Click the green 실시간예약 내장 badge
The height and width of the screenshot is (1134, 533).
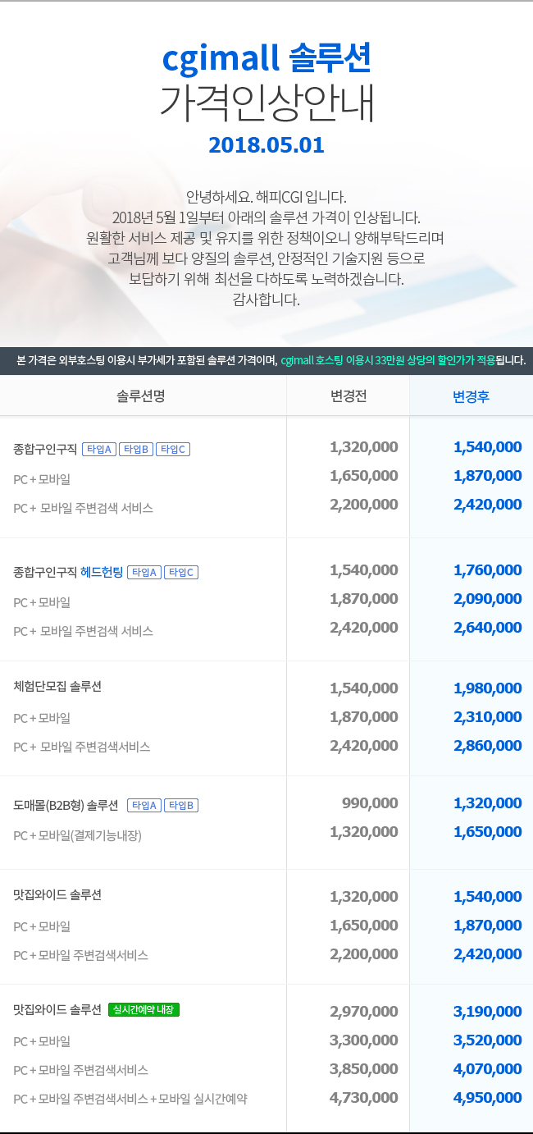(x=143, y=1009)
